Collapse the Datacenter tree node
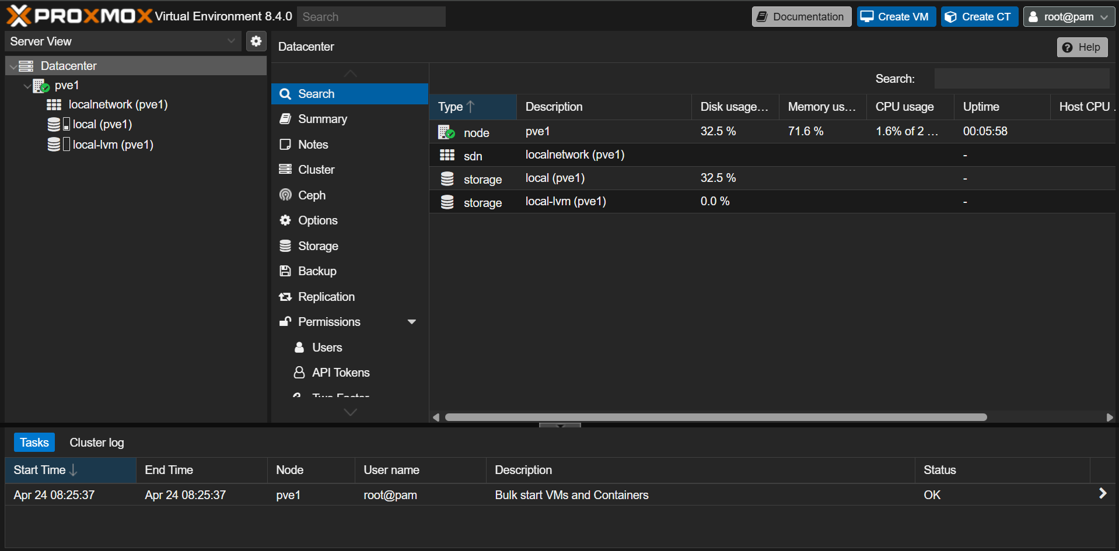 (x=13, y=66)
